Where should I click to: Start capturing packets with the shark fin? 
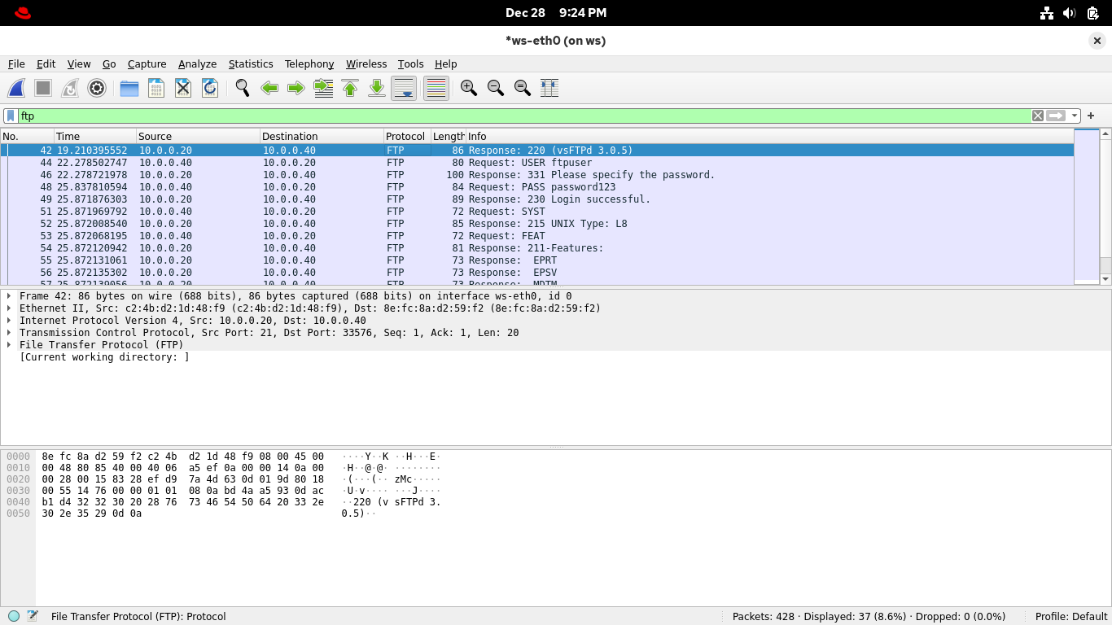pyautogui.click(x=16, y=88)
